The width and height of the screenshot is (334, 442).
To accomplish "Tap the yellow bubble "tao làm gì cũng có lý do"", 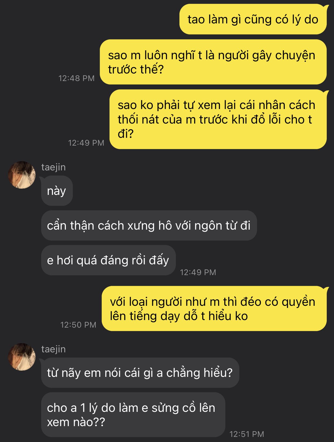I will pos(253,19).
